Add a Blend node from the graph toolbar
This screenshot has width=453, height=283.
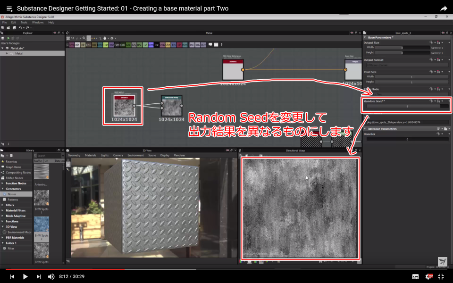coord(77,45)
